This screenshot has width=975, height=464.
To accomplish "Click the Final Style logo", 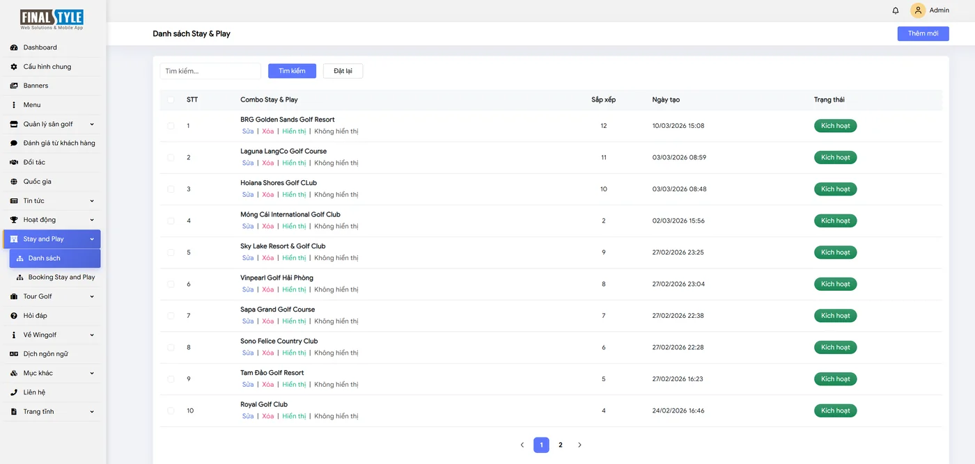I will click(x=52, y=19).
